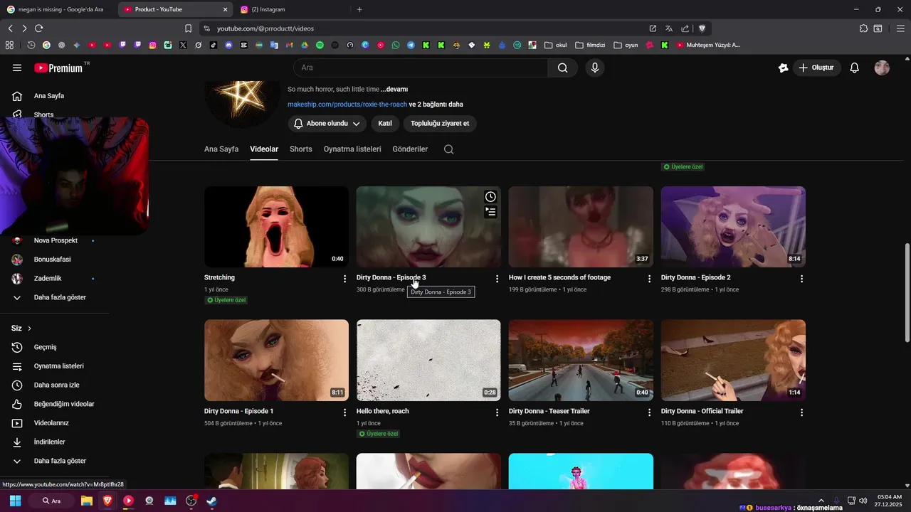
Task: Open options menu for Hello there, roach
Action: click(497, 412)
